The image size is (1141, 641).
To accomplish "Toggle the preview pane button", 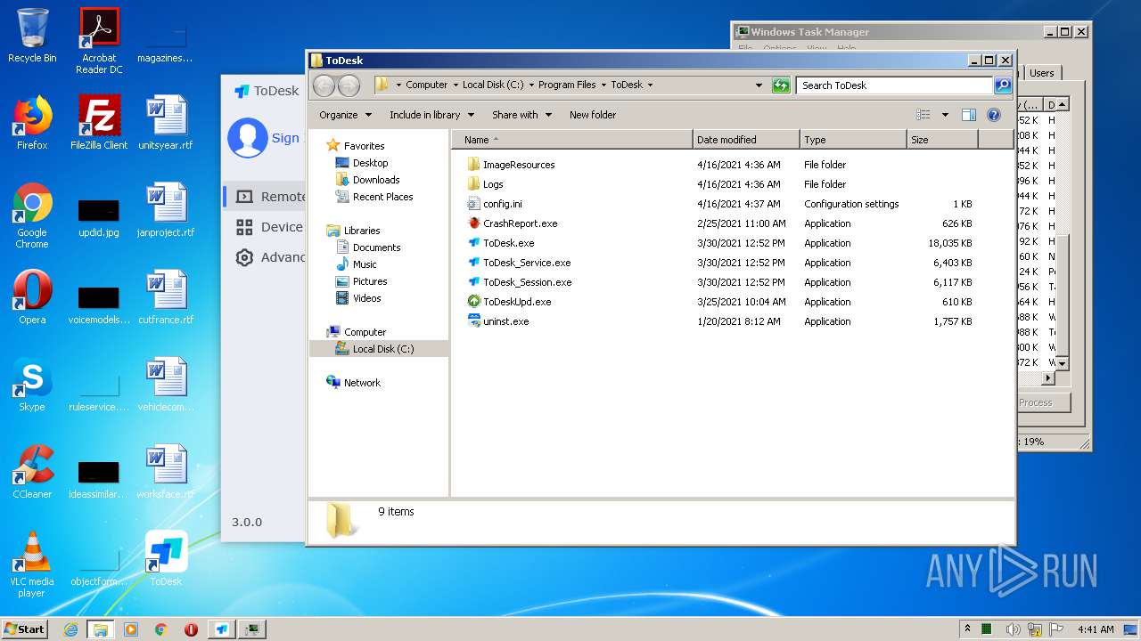I will point(969,115).
